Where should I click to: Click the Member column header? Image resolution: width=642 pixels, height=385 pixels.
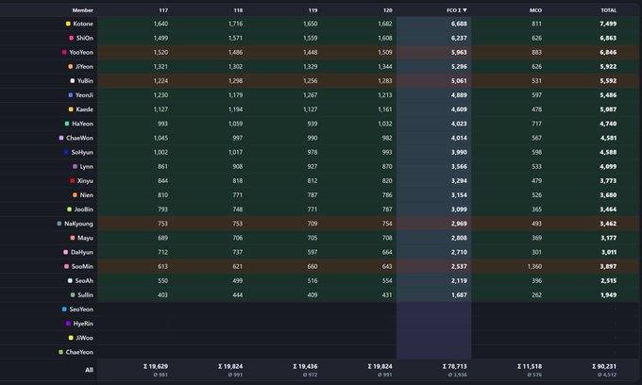[x=83, y=10]
